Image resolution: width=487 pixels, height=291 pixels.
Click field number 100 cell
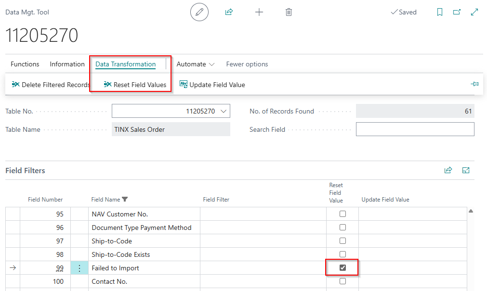coord(45,281)
